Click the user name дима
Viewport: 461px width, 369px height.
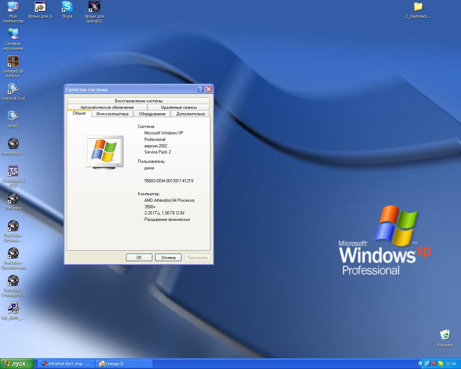[149, 168]
